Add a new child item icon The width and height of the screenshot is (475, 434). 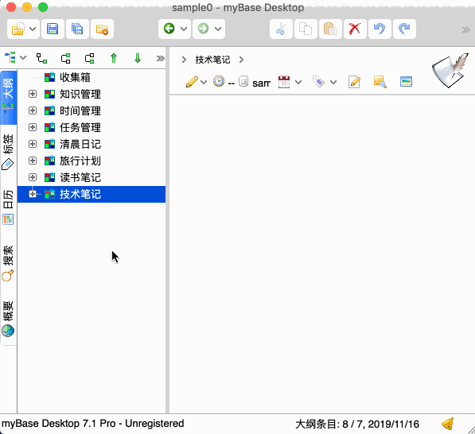(41, 58)
